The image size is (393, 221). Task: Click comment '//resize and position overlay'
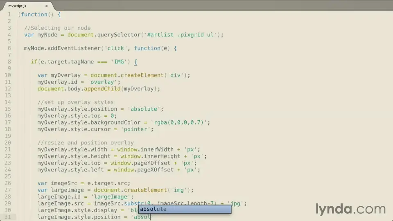click(x=86, y=143)
